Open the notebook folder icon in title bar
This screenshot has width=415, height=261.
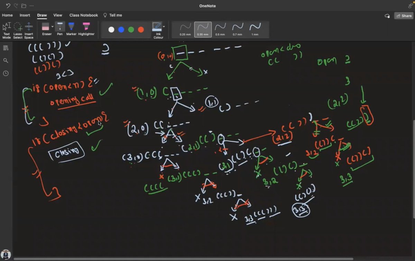[x=24, y=6]
